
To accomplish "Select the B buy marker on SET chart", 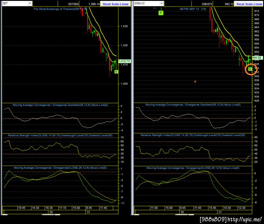I will click(116, 72).
